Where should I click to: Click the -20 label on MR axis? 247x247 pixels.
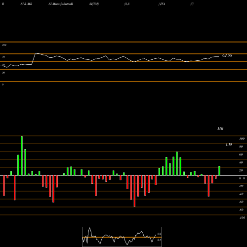click(241, 186)
